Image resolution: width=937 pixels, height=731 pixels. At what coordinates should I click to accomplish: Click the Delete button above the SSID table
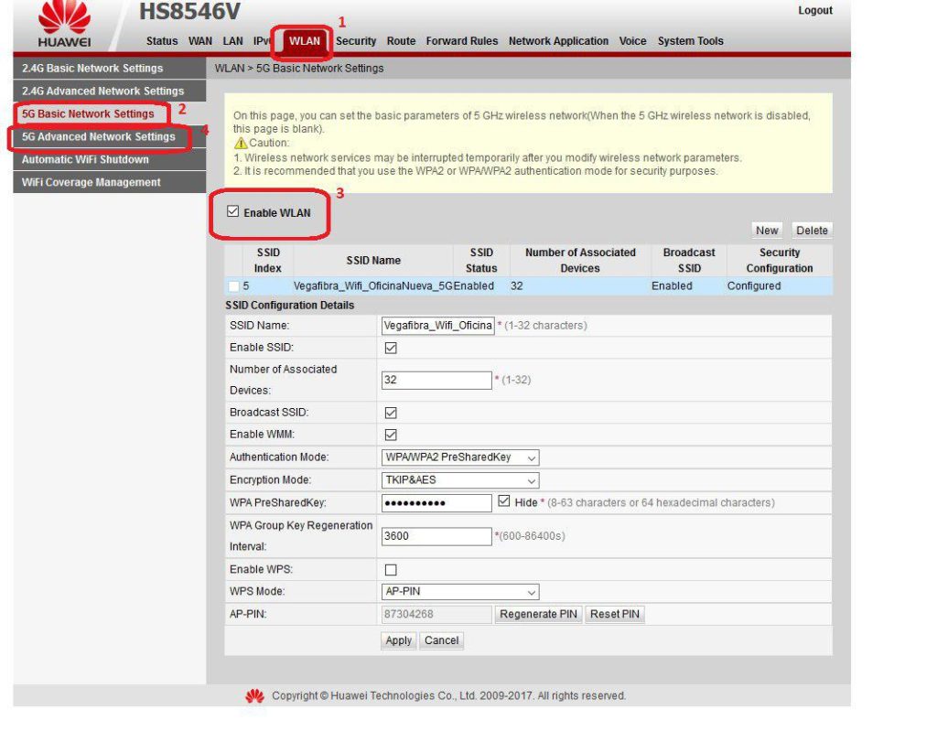(x=812, y=231)
